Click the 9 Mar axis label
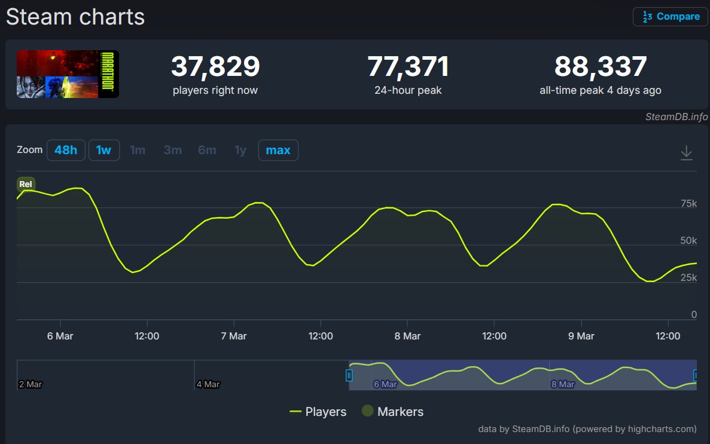Image resolution: width=710 pixels, height=444 pixels. pyautogui.click(x=581, y=336)
